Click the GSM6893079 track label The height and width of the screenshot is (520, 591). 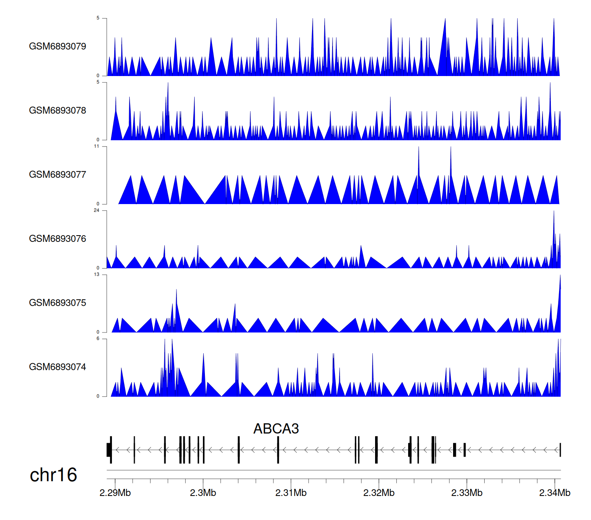pyautogui.click(x=58, y=46)
